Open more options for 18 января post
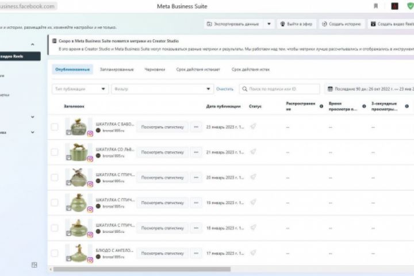 click(196, 228)
